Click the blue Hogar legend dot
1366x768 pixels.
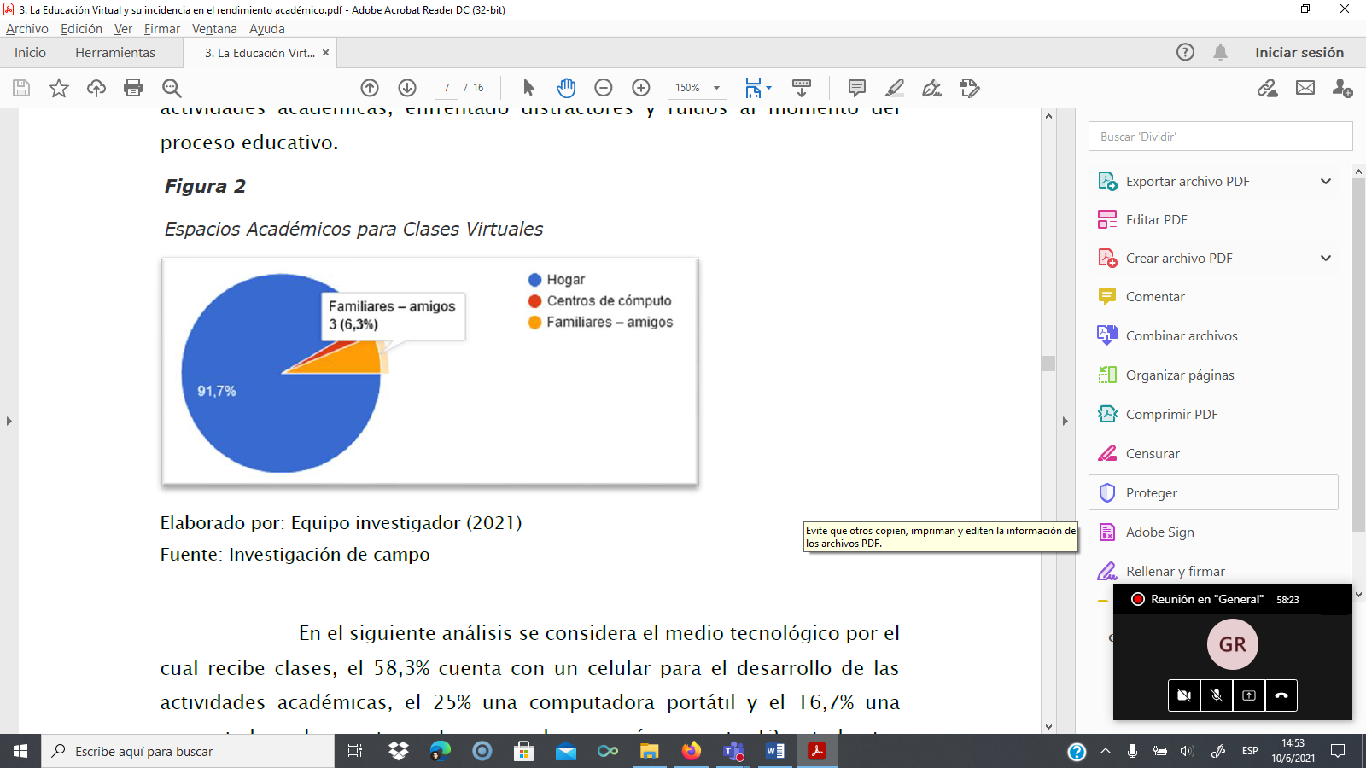point(535,280)
